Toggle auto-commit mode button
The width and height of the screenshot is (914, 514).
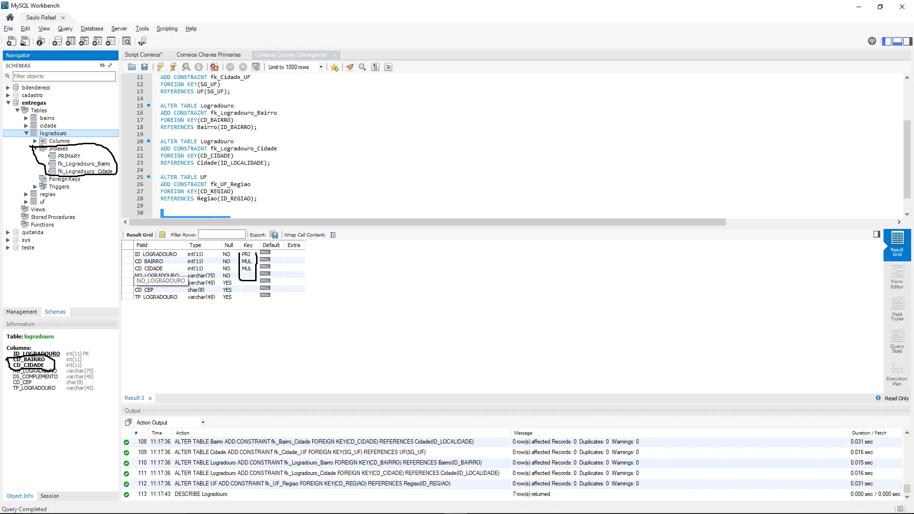coord(256,67)
